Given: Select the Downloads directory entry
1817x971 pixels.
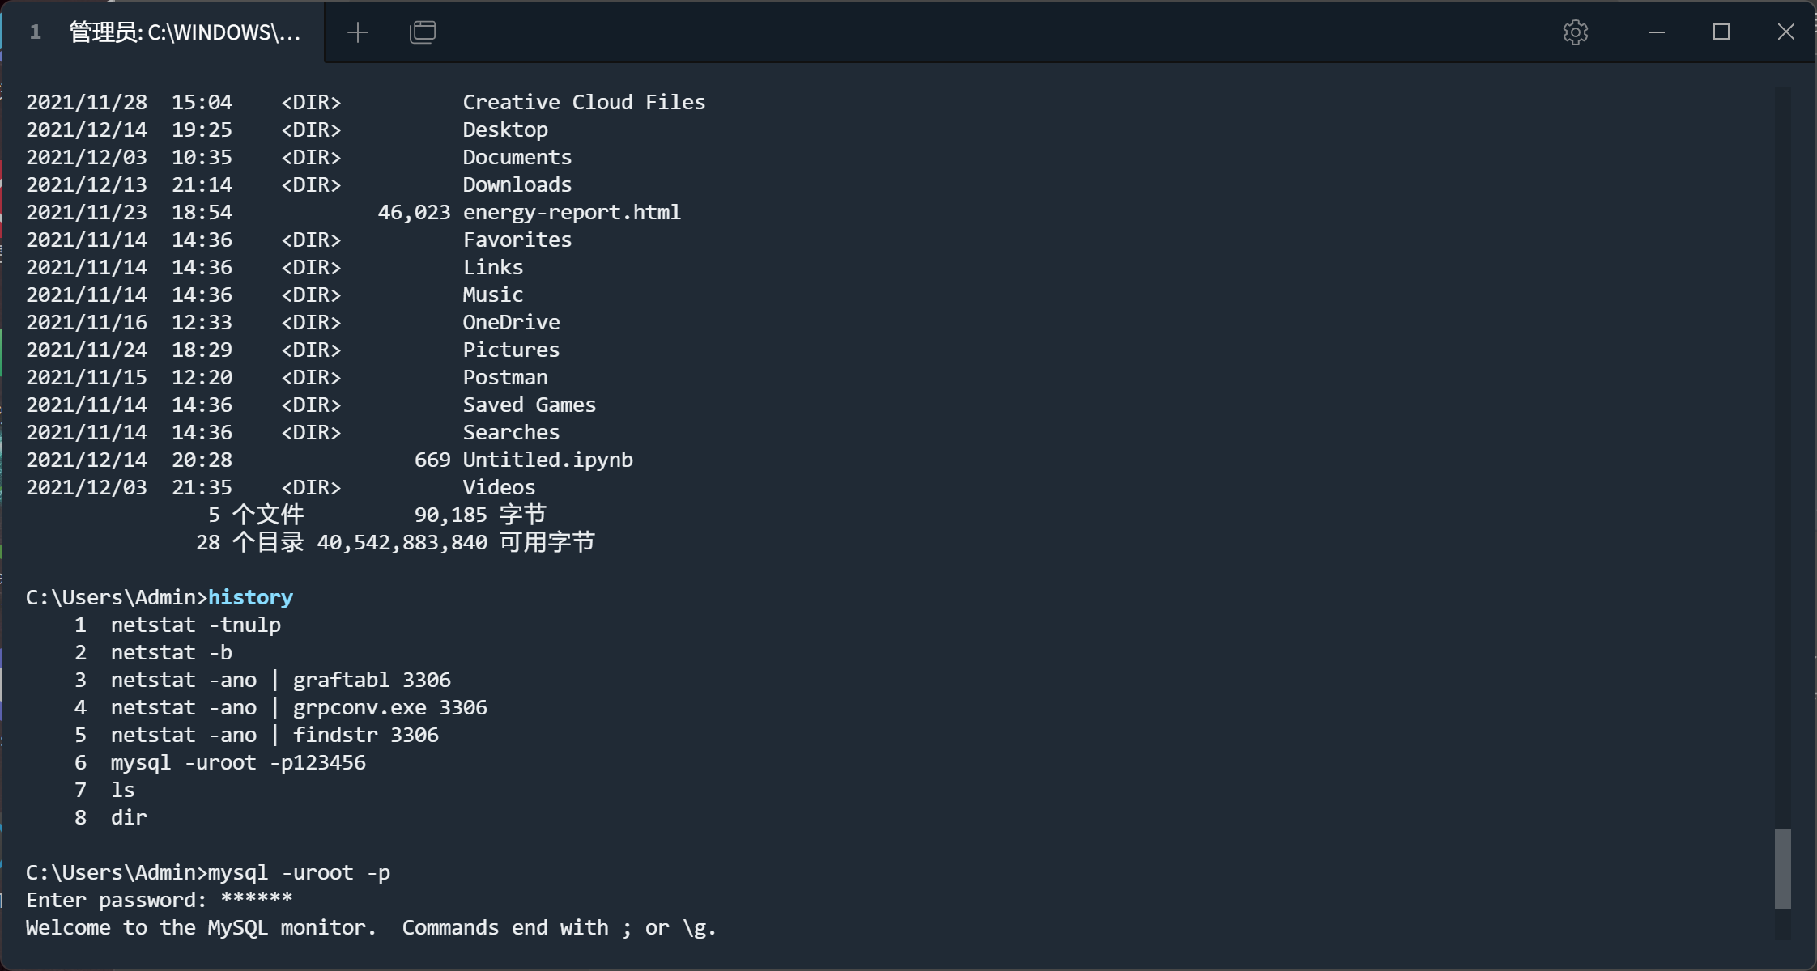Looking at the screenshot, I should 516,184.
